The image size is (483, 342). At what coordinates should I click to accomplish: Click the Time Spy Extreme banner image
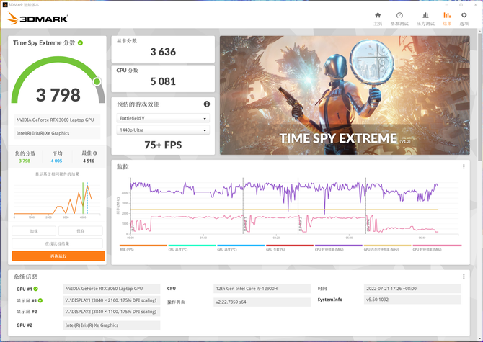coord(345,96)
